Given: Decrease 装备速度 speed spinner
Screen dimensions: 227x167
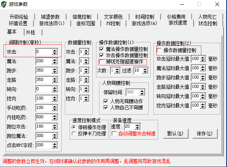Looking at the screenshot, I should pos(137,128).
